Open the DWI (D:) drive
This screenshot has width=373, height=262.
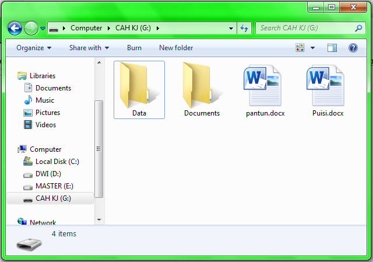(x=48, y=174)
